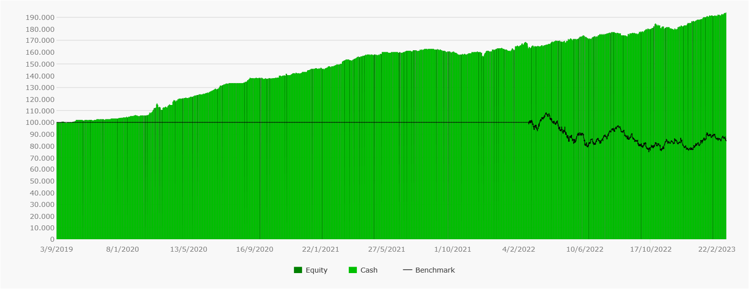Image resolution: width=749 pixels, height=289 pixels.
Task: Select the 10/6/2022 date label
Action: click(585, 249)
